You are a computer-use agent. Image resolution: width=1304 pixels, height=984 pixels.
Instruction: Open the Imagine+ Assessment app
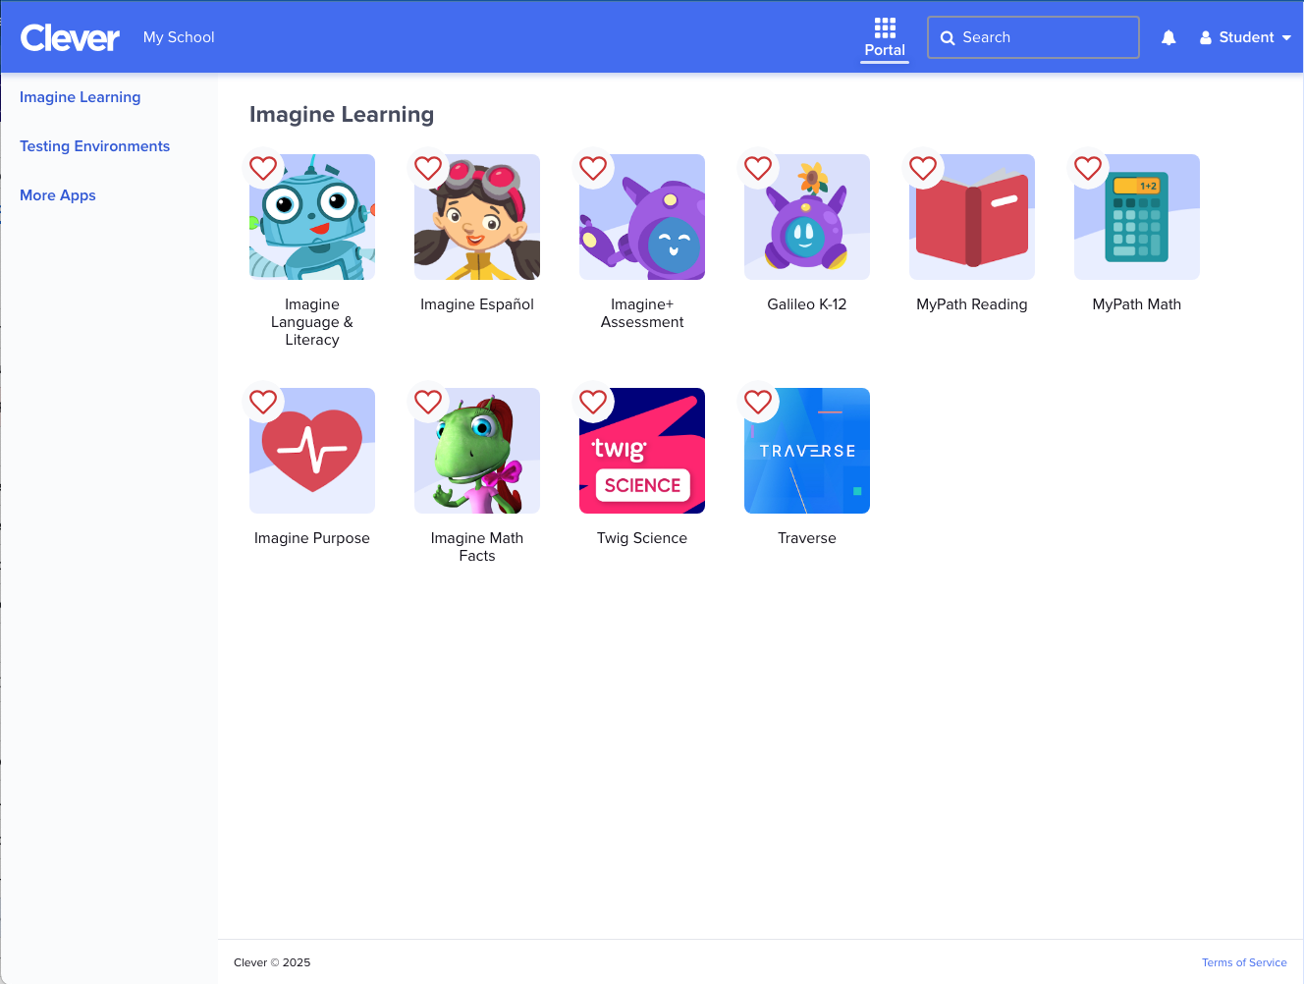(x=641, y=216)
